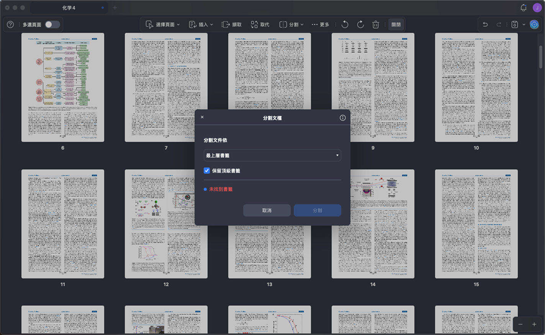Click the blue 分割 dialog button
545x335 pixels.
point(318,210)
